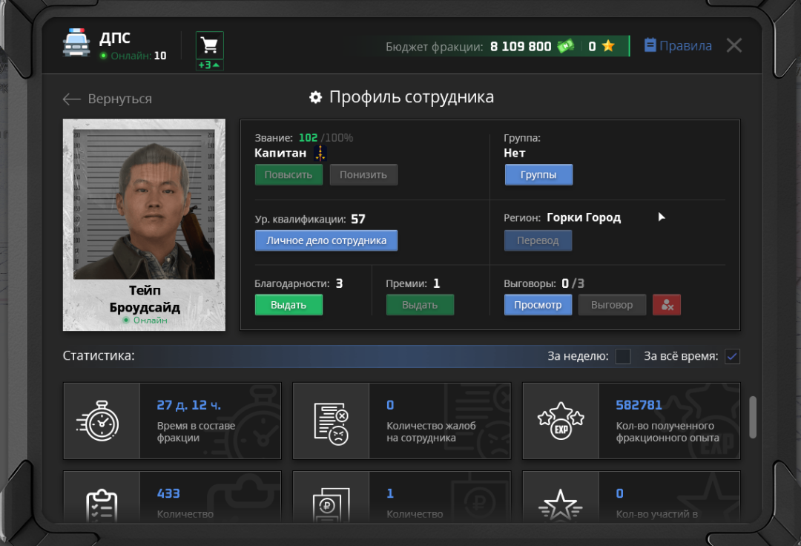Open the faction shop cart icon
The height and width of the screenshot is (546, 801).
click(210, 45)
